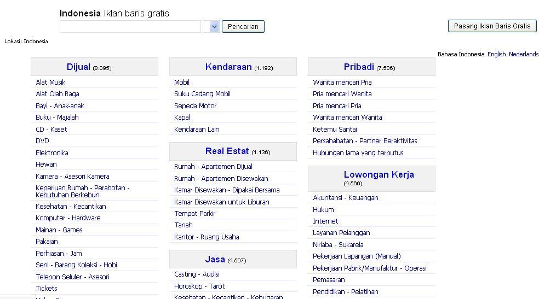Select Wanita mencari Pria
The image size is (539, 299).
coord(342,83)
